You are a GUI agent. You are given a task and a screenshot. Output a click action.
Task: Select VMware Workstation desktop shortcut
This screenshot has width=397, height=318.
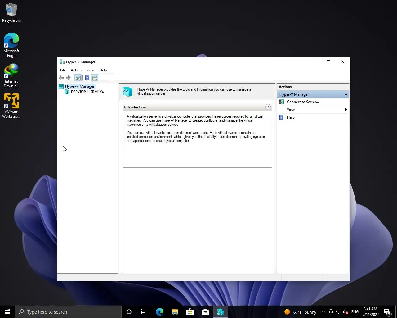(x=11, y=106)
